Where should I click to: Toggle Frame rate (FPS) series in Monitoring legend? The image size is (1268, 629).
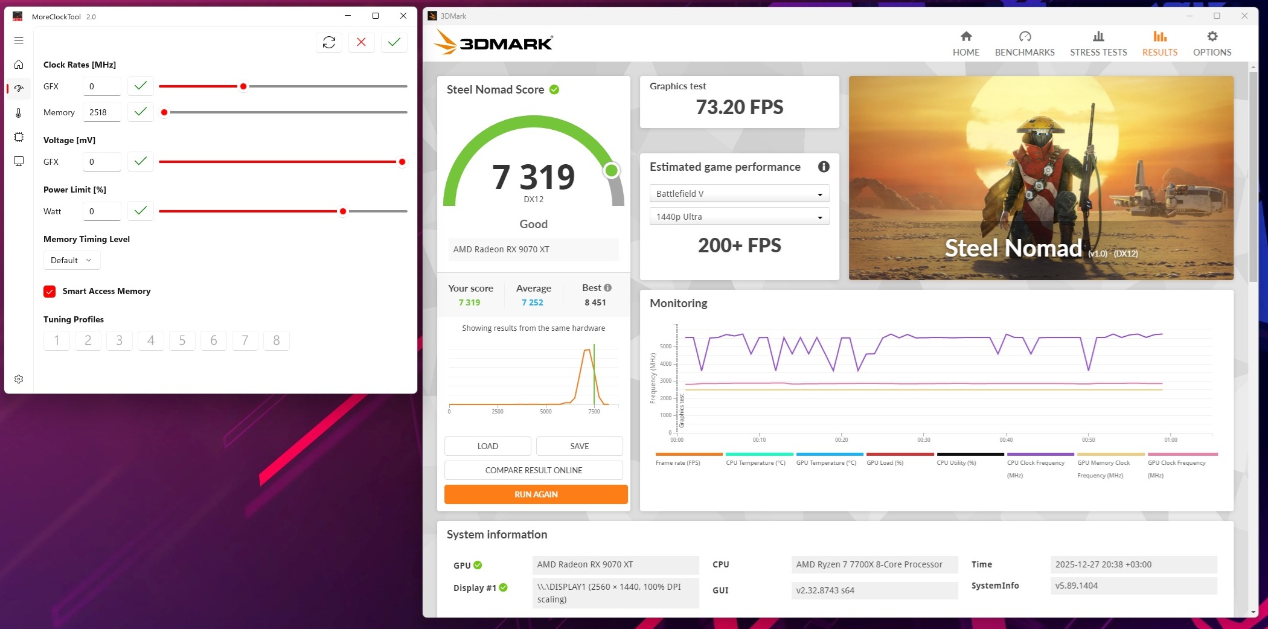click(689, 459)
